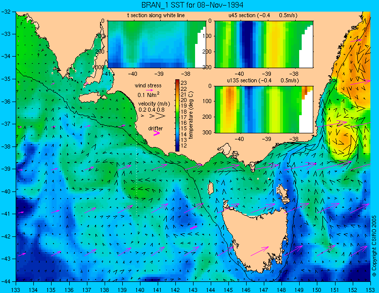Image resolution: width=379 pixels, height=293 pixels.
Task: Select the '0.2 0.4 0.8' velocity scale values
Action: [x=152, y=110]
